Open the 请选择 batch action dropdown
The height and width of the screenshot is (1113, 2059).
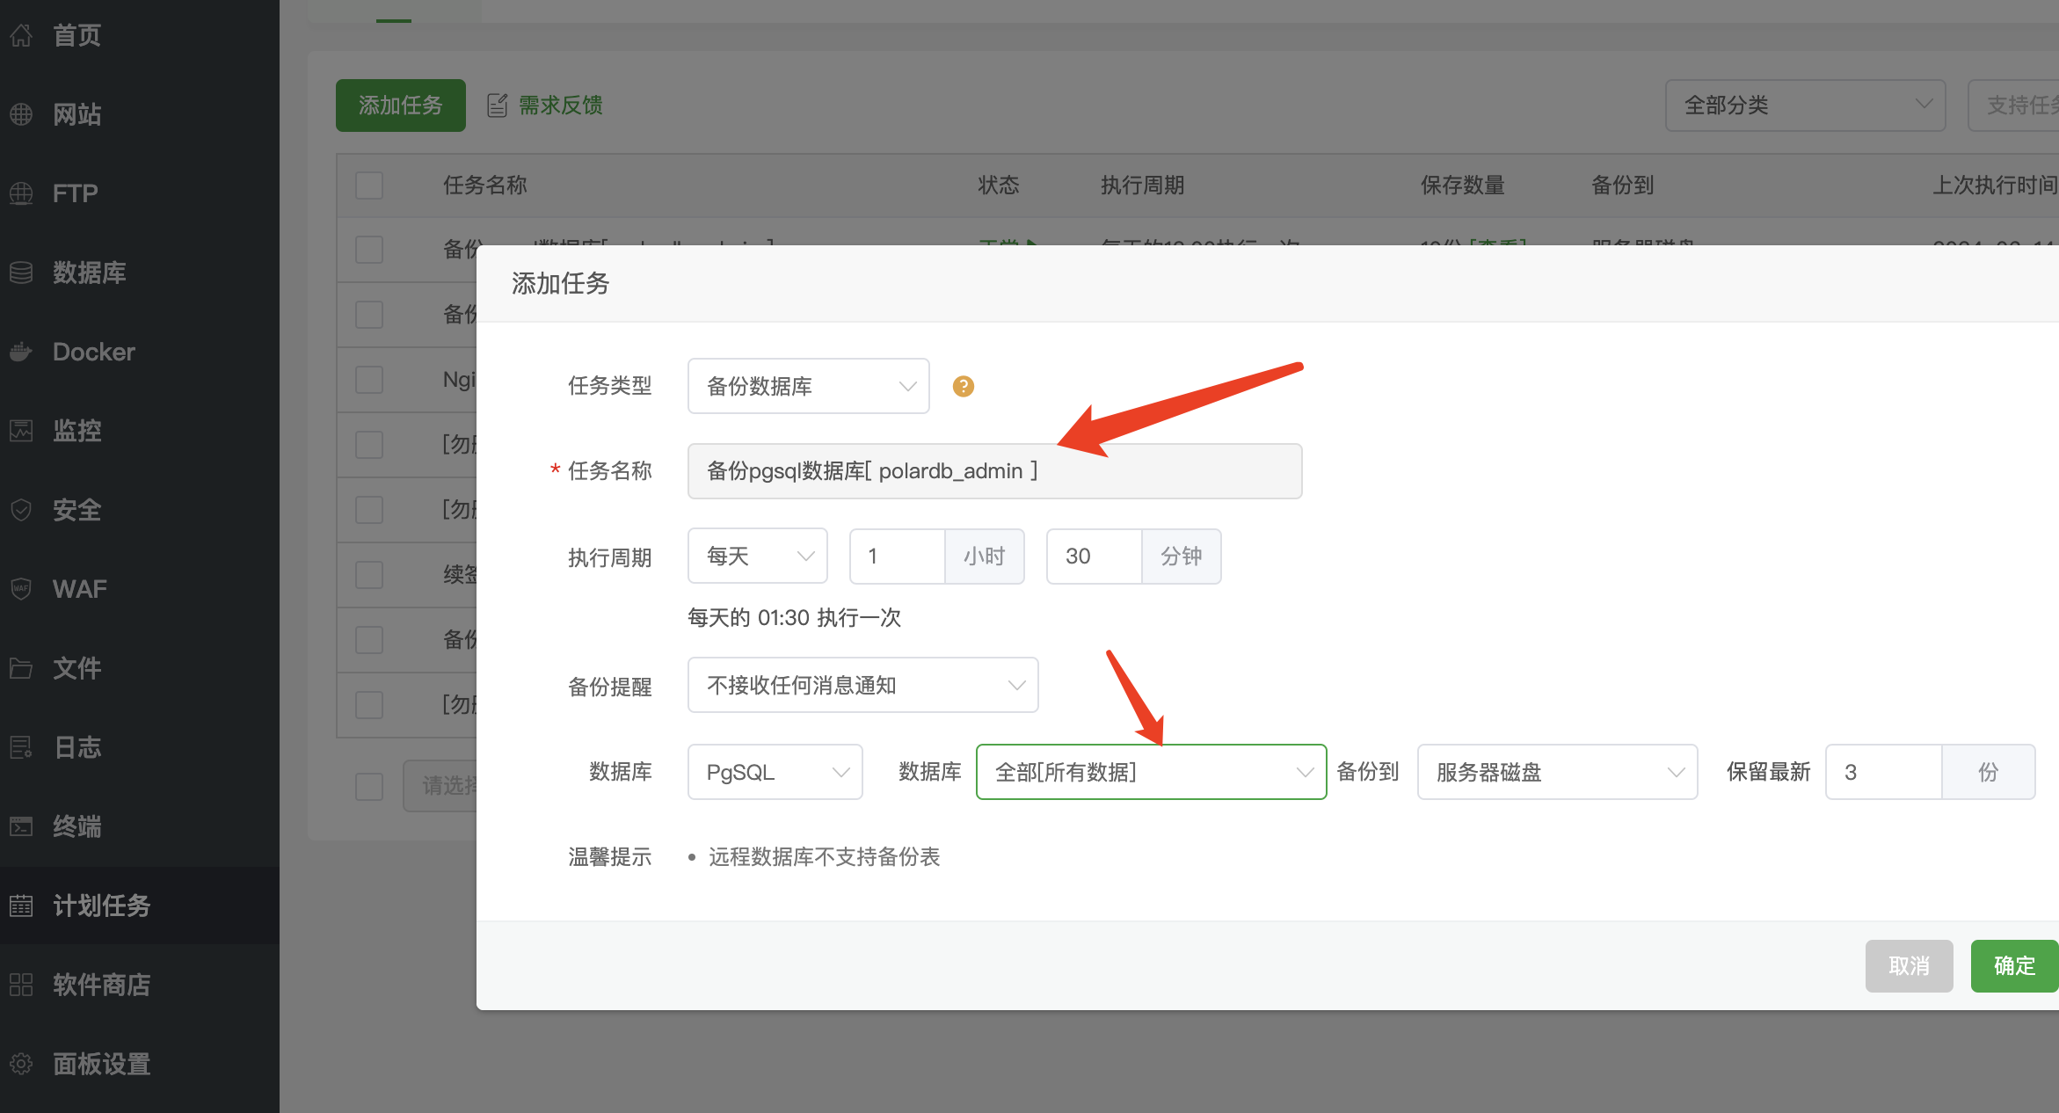tap(440, 786)
